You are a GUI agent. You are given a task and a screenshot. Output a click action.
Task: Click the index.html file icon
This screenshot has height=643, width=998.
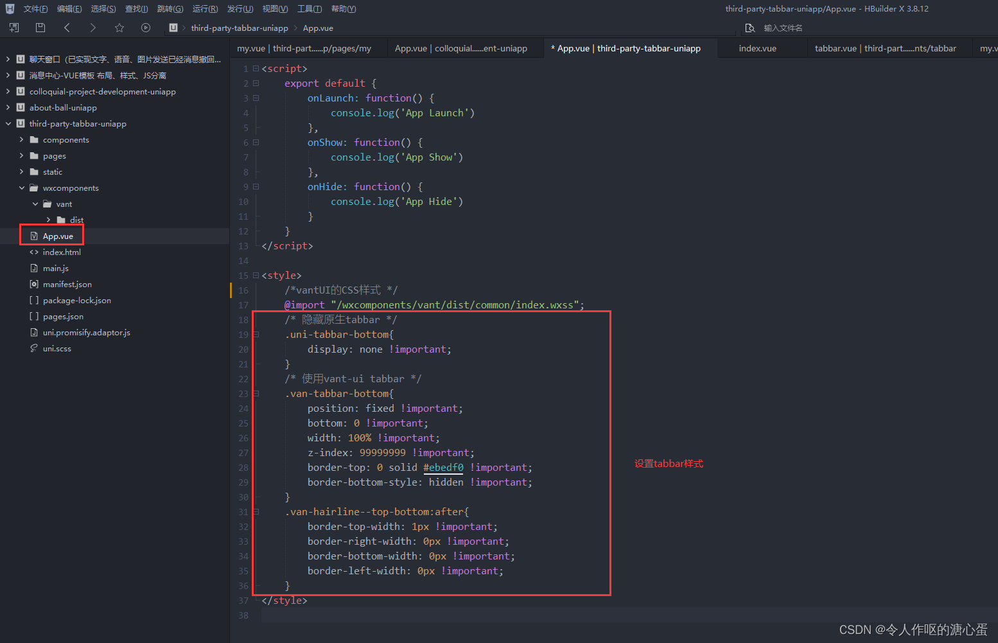[x=34, y=252]
